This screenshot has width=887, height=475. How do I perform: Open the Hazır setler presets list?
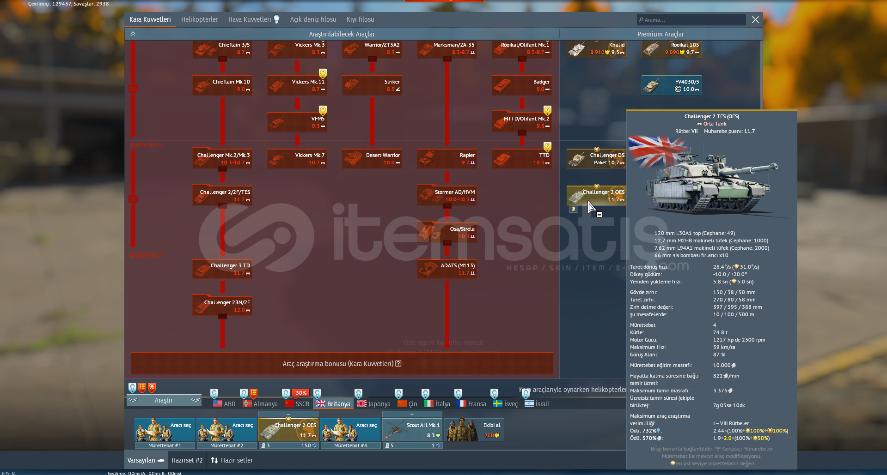[232, 460]
